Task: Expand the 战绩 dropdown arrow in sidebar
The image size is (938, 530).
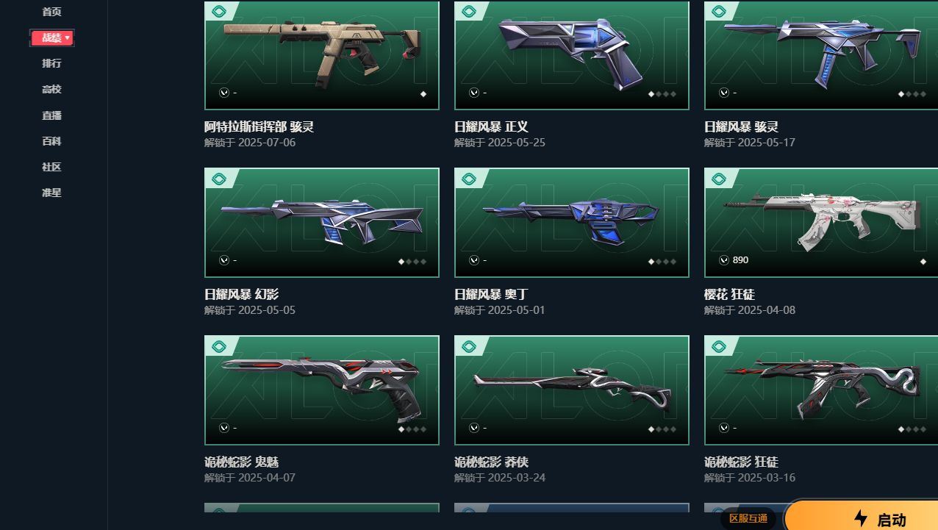Action: [68, 37]
